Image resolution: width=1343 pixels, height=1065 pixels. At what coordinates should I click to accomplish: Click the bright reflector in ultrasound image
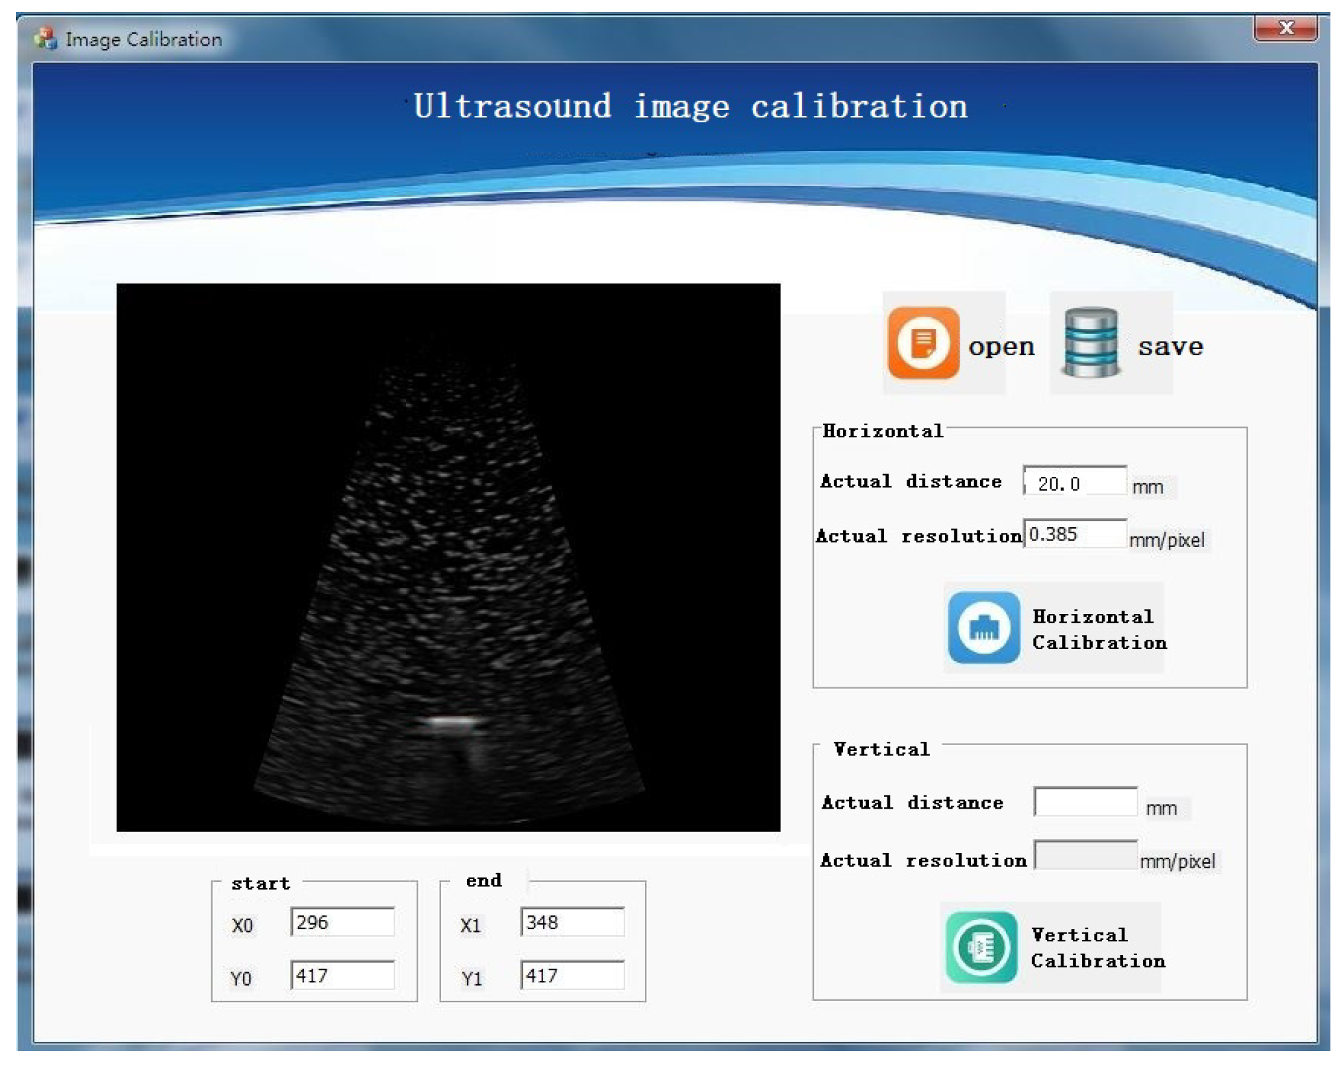[x=451, y=721]
